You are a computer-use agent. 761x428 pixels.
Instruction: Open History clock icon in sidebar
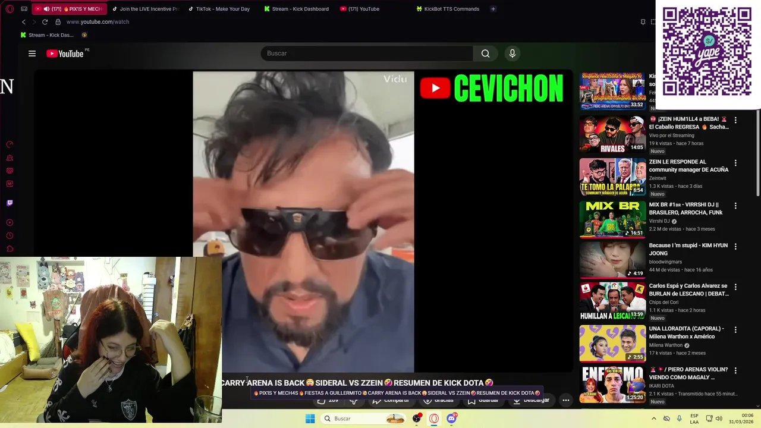10,236
